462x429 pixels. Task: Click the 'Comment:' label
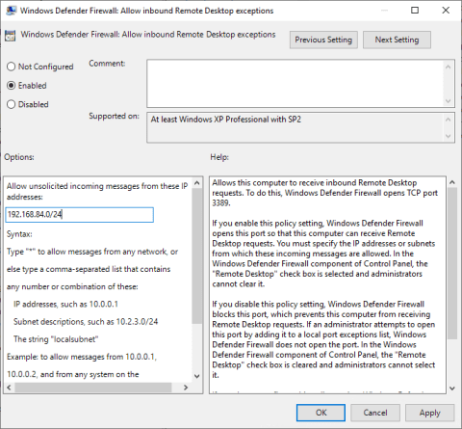(x=107, y=64)
